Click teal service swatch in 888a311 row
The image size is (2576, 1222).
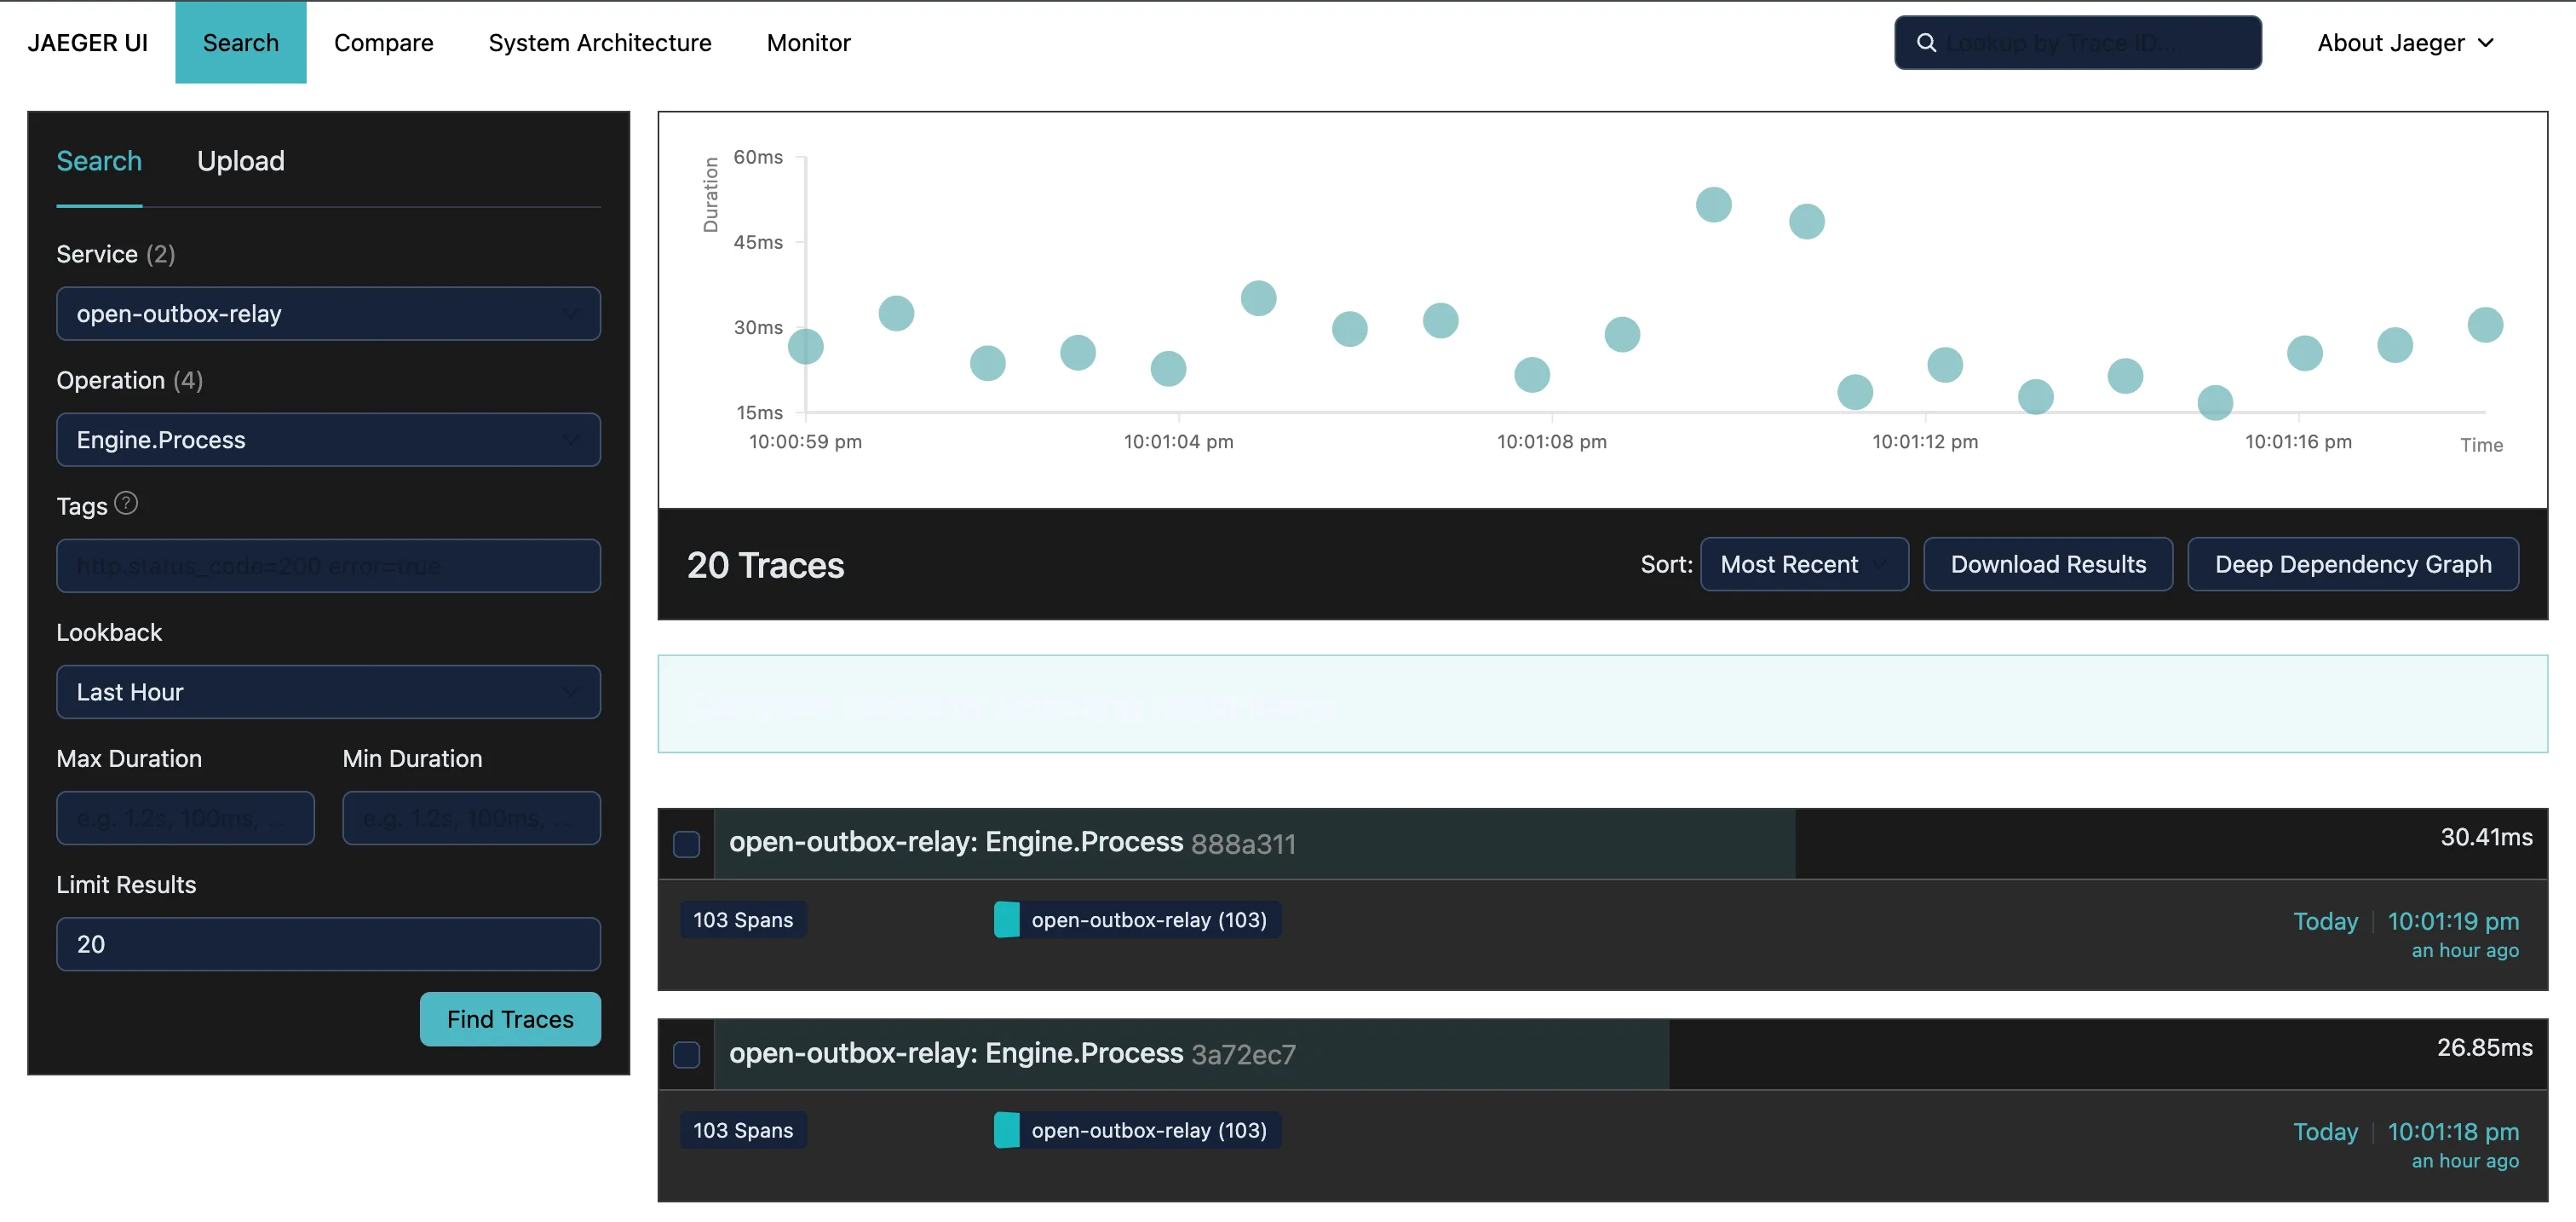[1006, 920]
